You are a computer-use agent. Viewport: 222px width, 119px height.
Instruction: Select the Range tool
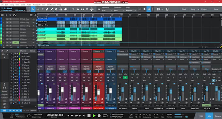click(x=38, y=9)
